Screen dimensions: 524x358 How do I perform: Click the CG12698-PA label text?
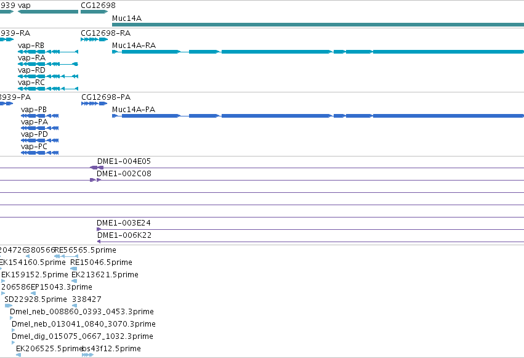coord(106,97)
